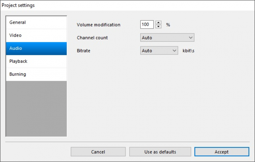Go to the Burning settings category
This screenshot has height=162, width=255.
pyautogui.click(x=36, y=75)
